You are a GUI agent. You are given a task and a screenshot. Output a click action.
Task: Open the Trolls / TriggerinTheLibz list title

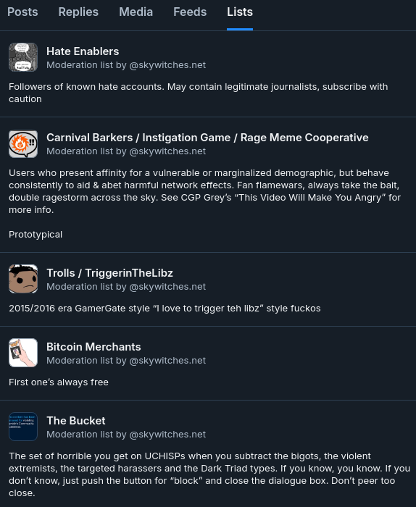[109, 273]
